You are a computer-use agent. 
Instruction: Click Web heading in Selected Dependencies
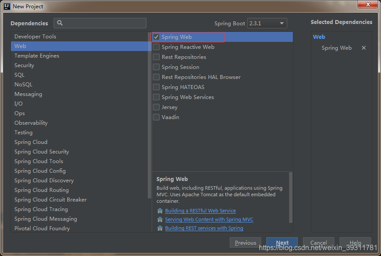pyautogui.click(x=319, y=37)
